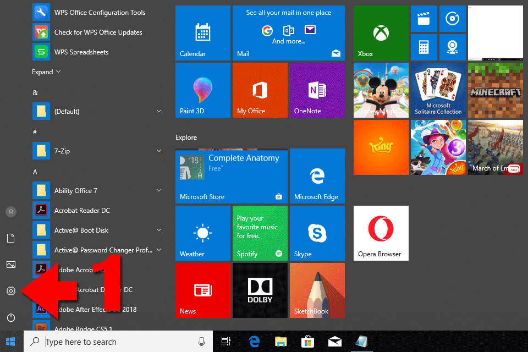Open File Explorer from the taskbar
The image size is (528, 352).
click(281, 342)
